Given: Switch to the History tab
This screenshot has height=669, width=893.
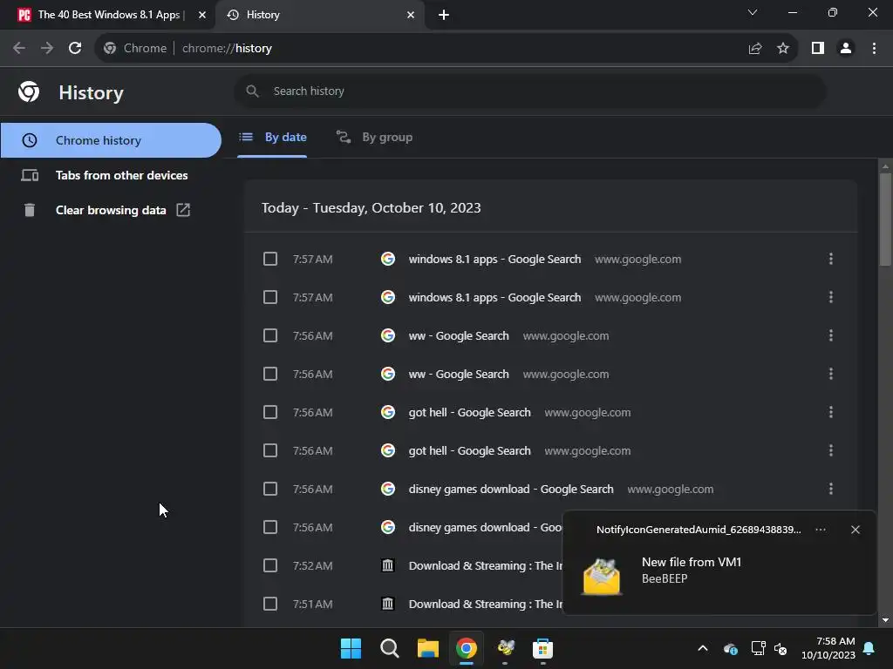Looking at the screenshot, I should (319, 15).
